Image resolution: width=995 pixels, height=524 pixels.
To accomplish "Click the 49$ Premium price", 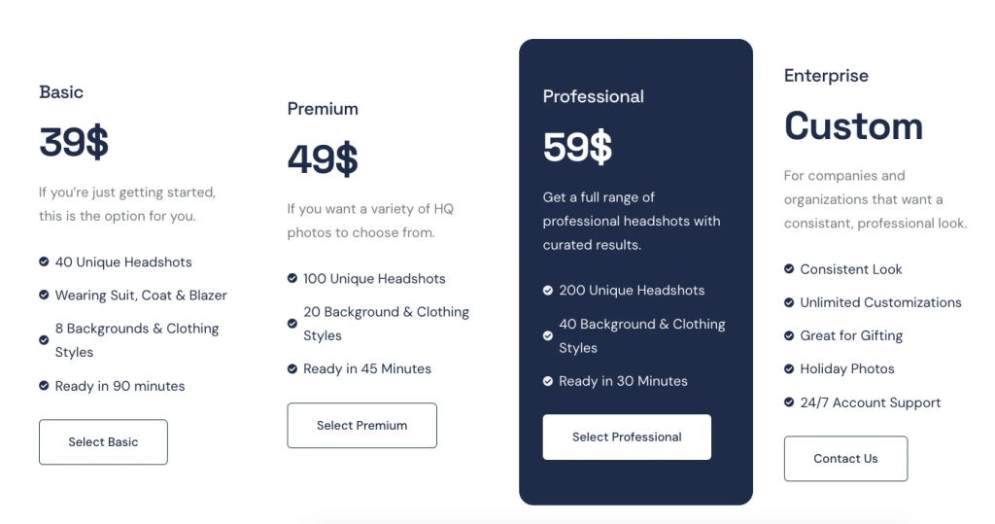I will 323,159.
